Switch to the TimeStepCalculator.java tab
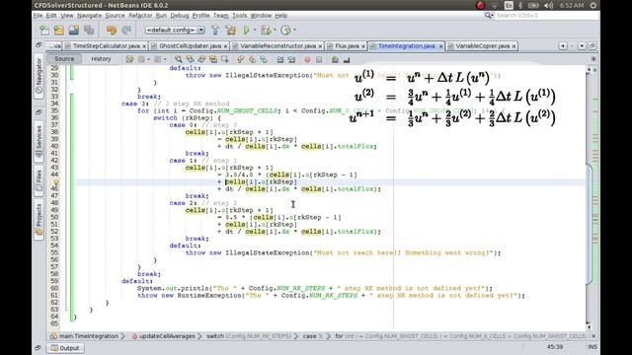This screenshot has width=632, height=355. tap(106, 46)
